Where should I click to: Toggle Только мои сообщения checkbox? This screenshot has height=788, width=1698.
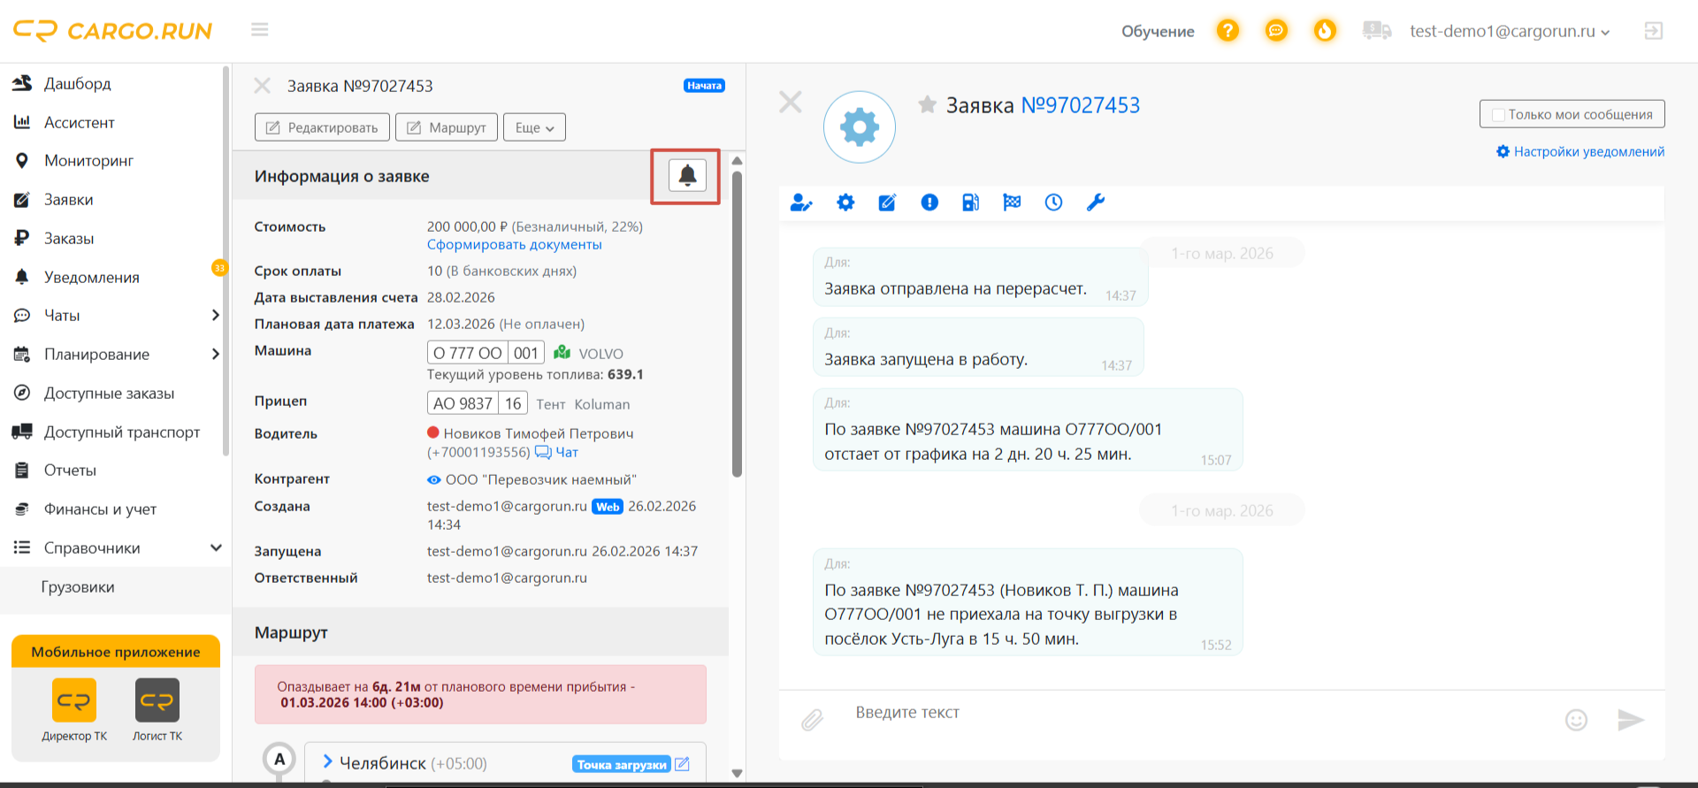(x=1498, y=115)
